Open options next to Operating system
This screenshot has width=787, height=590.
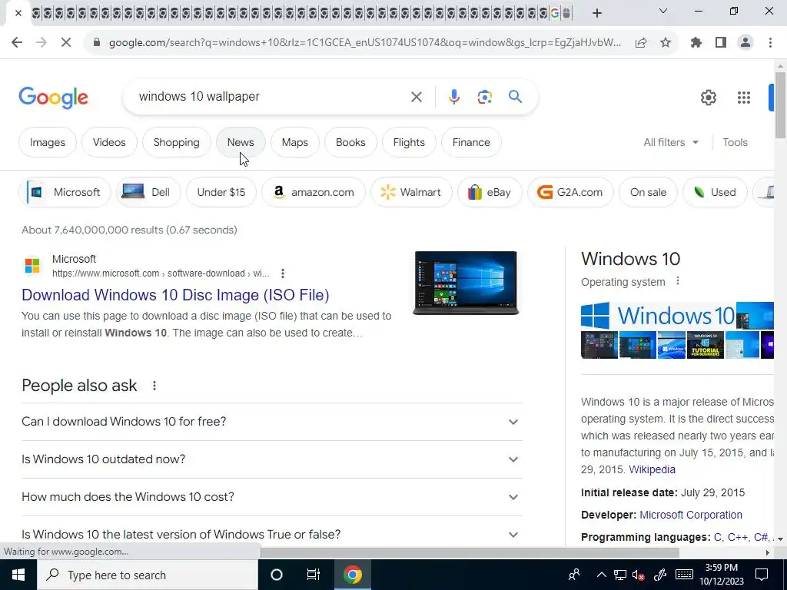[x=678, y=281]
